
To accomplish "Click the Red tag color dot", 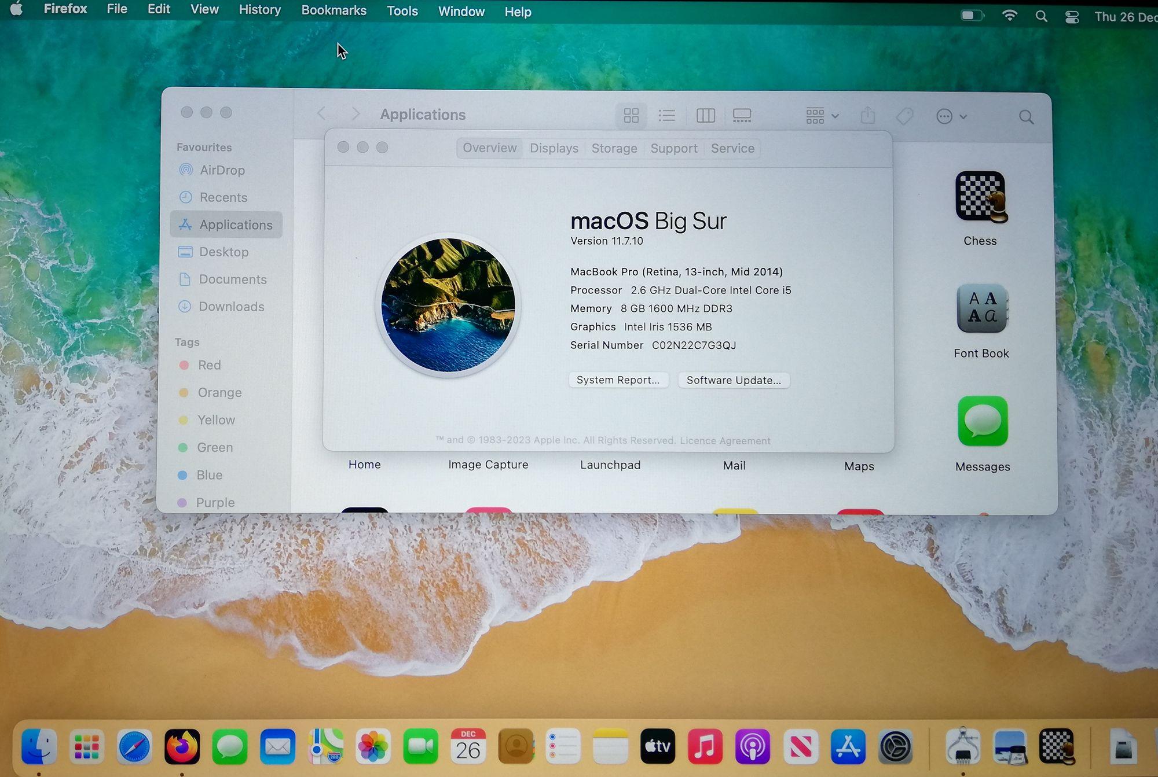I will pos(184,365).
